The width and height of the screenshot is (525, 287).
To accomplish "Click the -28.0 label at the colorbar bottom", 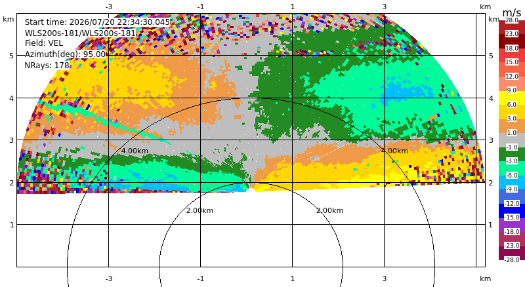I will [512, 259].
